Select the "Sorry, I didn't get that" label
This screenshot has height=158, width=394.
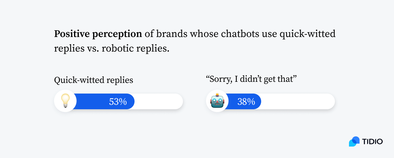pyautogui.click(x=252, y=79)
